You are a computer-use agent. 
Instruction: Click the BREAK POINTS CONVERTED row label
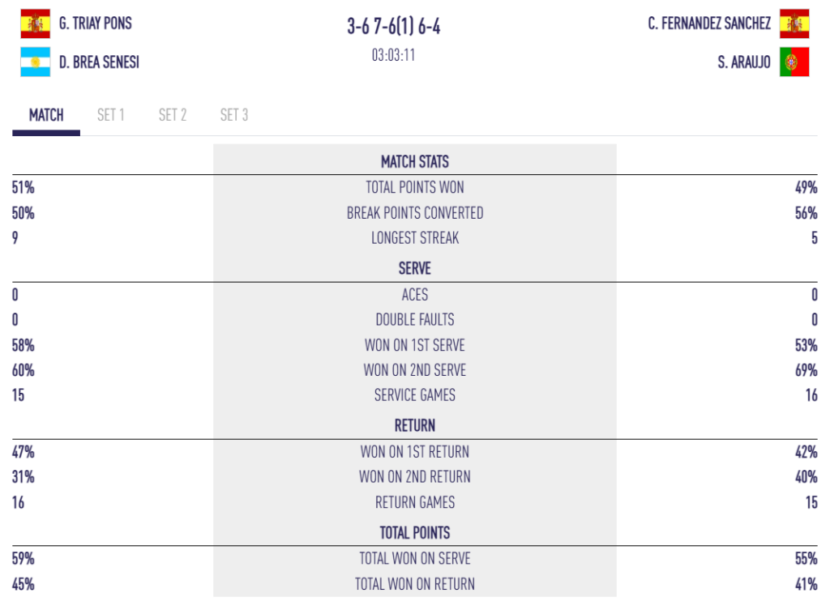click(415, 213)
